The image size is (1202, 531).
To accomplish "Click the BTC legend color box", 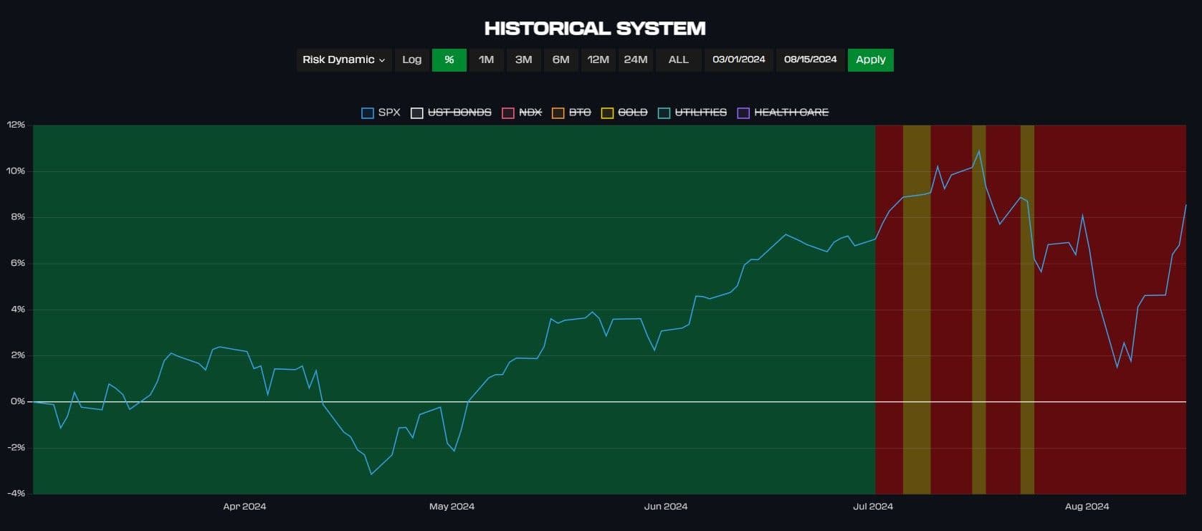I will pyautogui.click(x=558, y=113).
